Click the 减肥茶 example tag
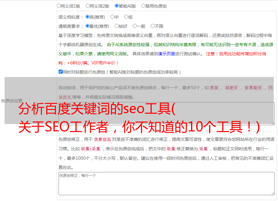This screenshot has height=201, width=278. click(231, 88)
